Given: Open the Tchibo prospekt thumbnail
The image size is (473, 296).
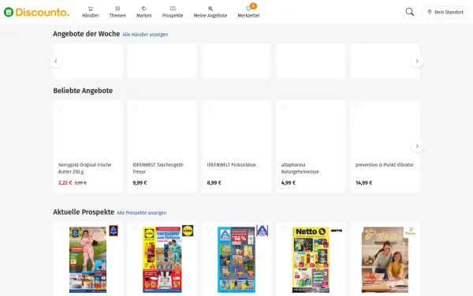Looking at the screenshot, I should (385, 260).
